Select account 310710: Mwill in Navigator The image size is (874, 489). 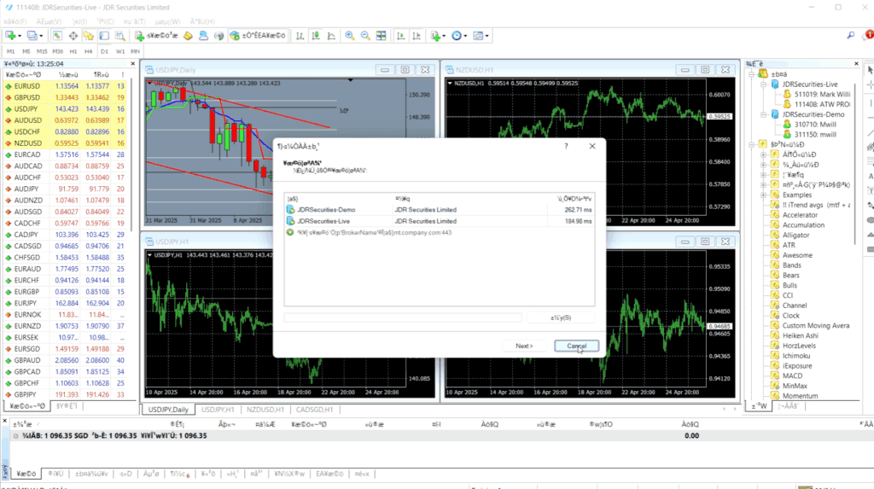810,125
